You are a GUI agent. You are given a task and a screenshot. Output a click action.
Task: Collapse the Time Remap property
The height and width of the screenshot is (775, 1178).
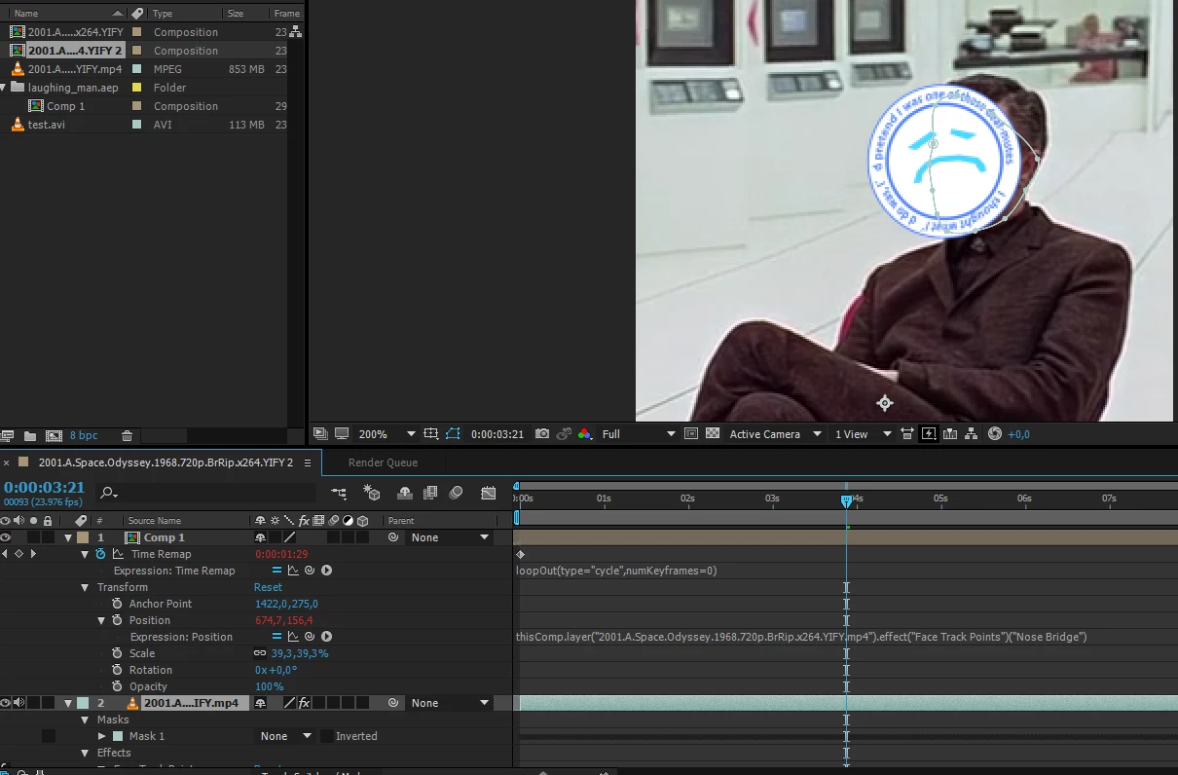pyautogui.click(x=85, y=554)
